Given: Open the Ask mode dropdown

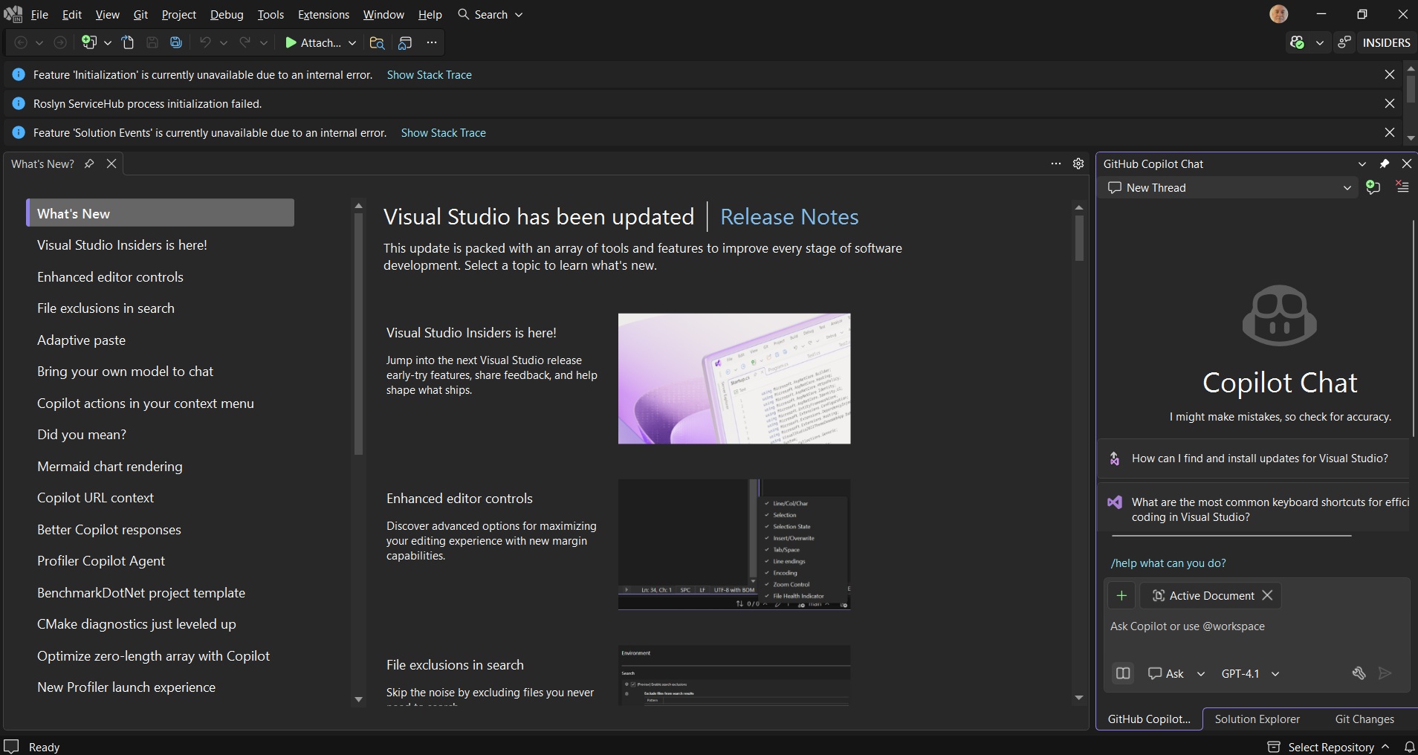Looking at the screenshot, I should tap(1200, 673).
